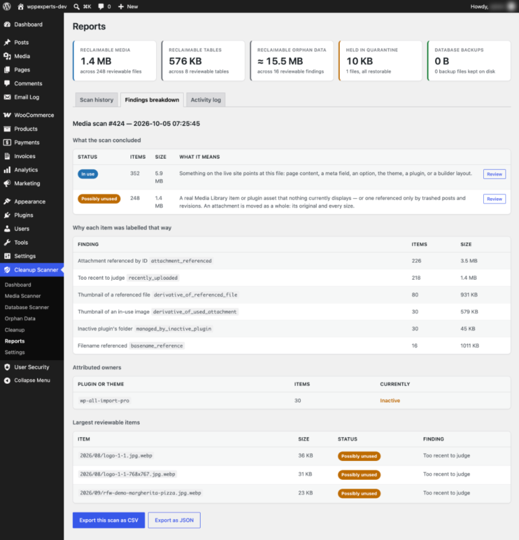
Task: Click the search magnifier icon in admin bar
Action: [76, 7]
